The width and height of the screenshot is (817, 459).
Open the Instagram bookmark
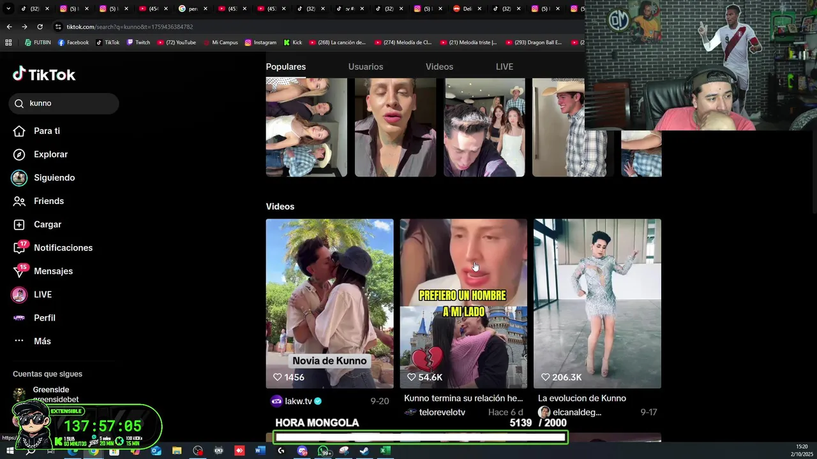pos(261,43)
